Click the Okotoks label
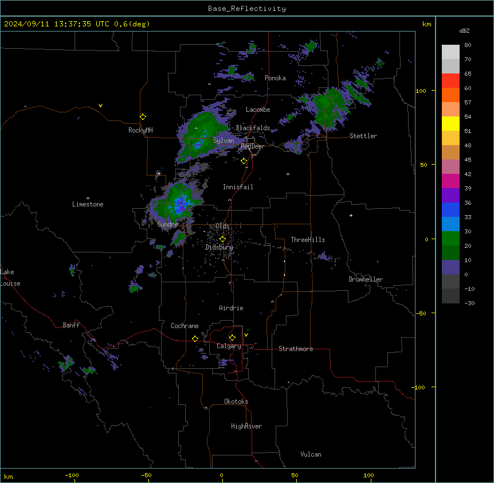494x483 pixels. point(236,402)
